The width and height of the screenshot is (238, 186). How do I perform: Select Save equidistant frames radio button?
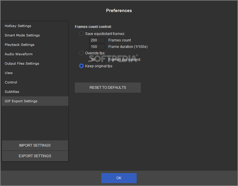click(x=81, y=33)
